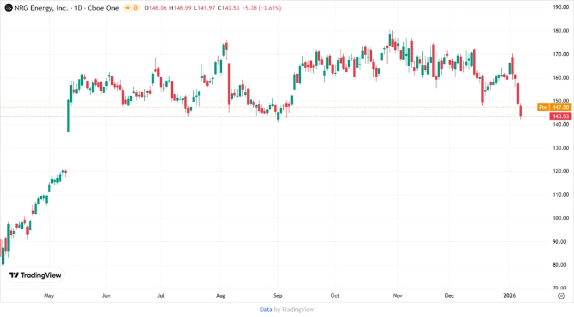Click the Nov label on time axis

[397, 296]
